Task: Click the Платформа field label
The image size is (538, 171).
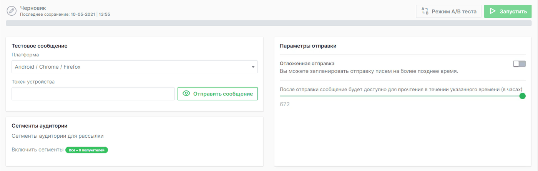Action: (25, 55)
